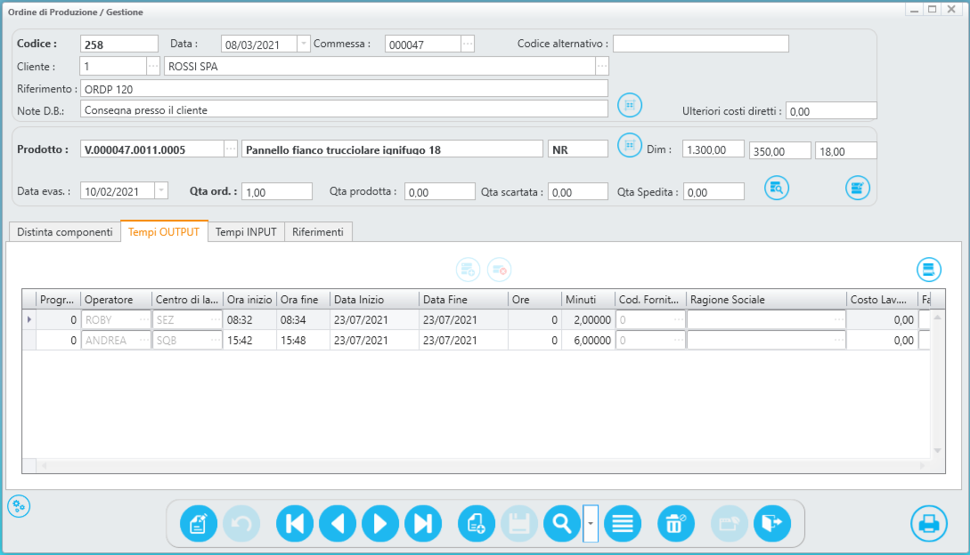970x555 pixels.
Task: Click the grid's horizontal scrollbar right arrow
Action: point(923,465)
